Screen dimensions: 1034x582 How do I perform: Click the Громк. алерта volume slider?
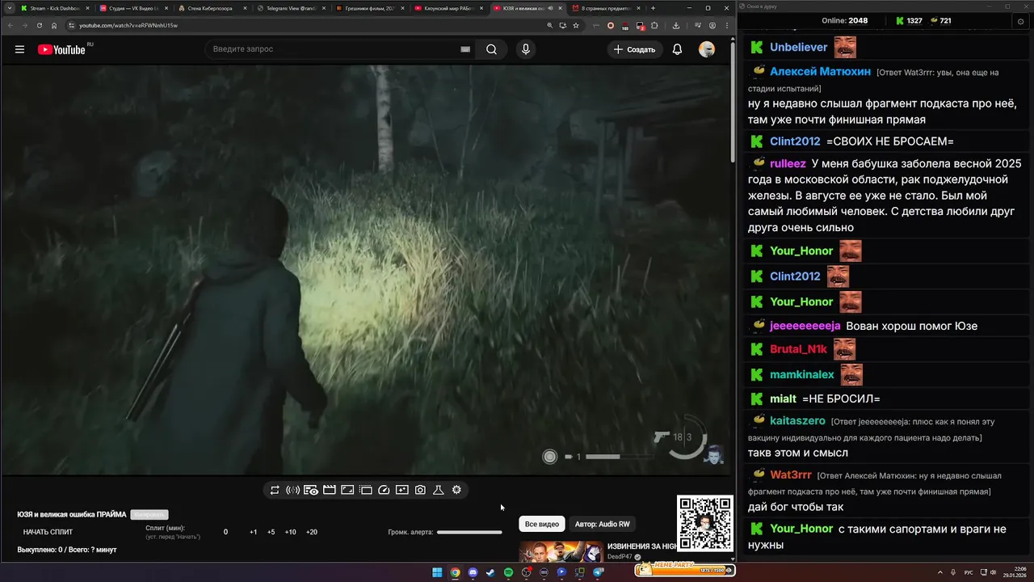[469, 532]
